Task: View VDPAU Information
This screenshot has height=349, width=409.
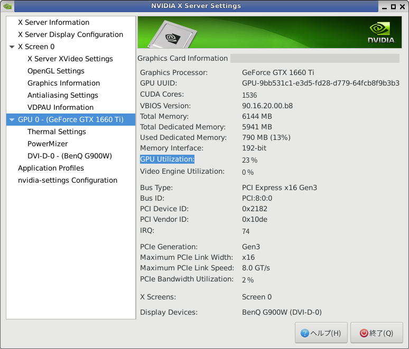Action: (x=61, y=107)
